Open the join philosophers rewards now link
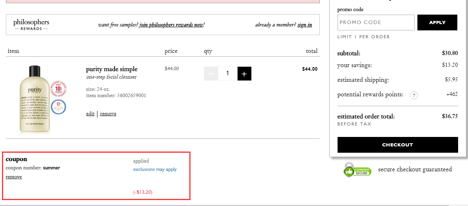This screenshot has height=206, width=468. 171,25
